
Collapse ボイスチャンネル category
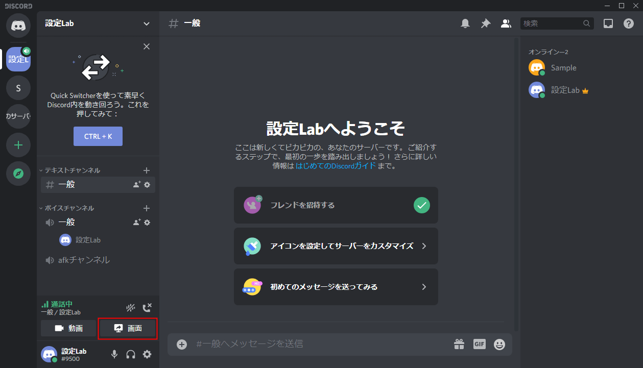tap(67, 208)
